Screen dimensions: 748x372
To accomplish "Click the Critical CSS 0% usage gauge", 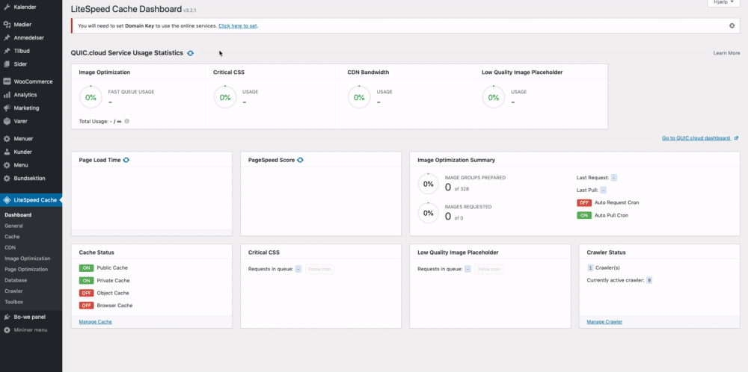I will [x=225, y=97].
